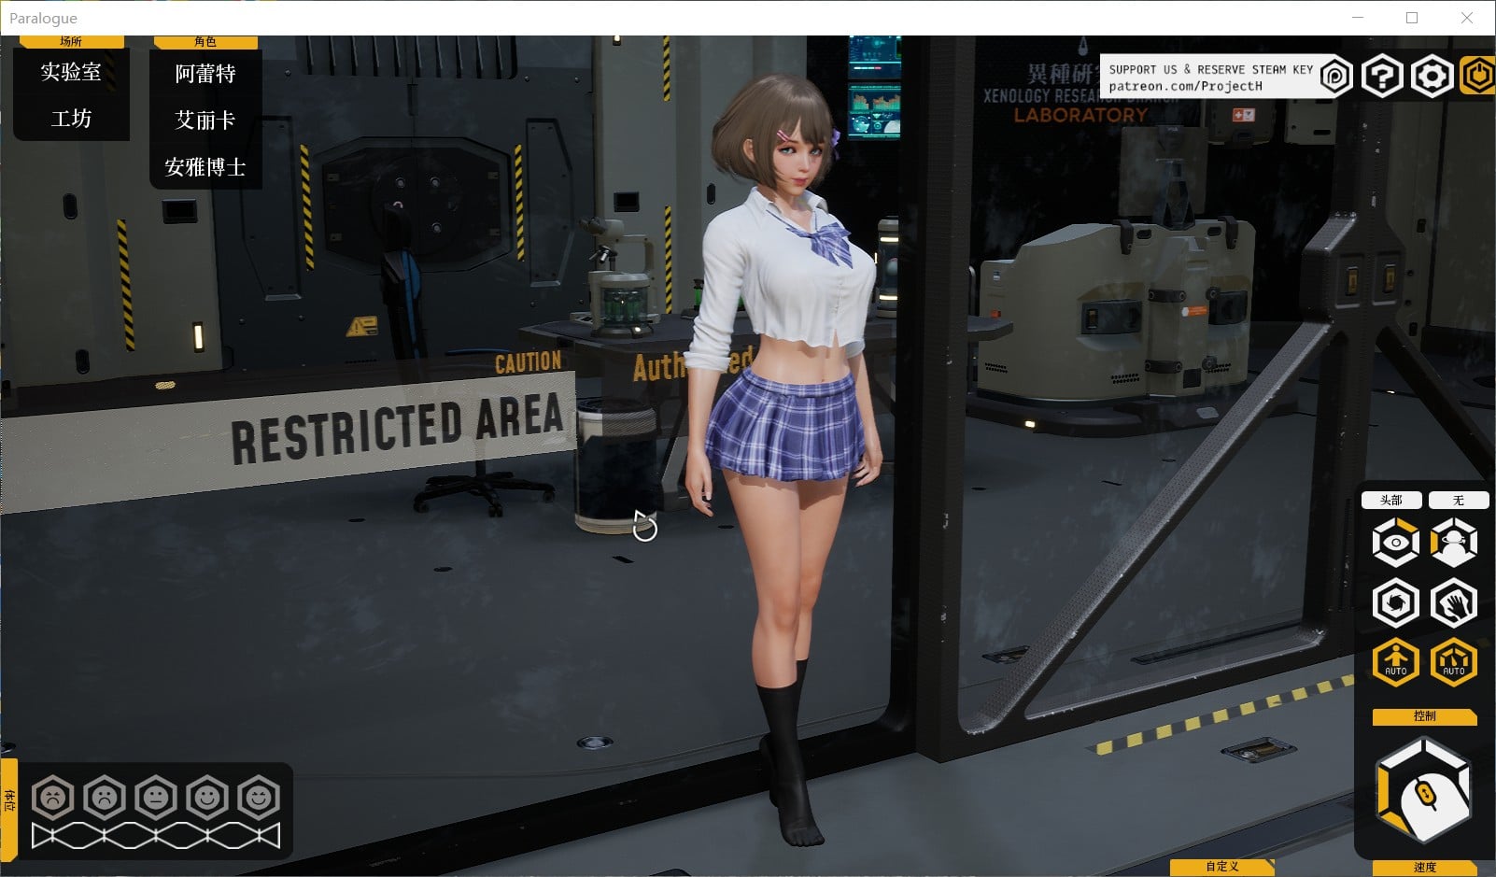The width and height of the screenshot is (1496, 877).
Task: Toggle the AUTO pose figure button
Action: click(1395, 662)
